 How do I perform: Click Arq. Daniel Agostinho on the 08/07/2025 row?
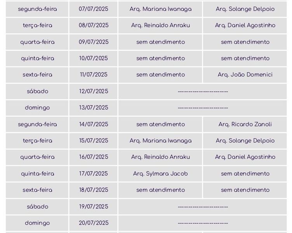tap(245, 25)
